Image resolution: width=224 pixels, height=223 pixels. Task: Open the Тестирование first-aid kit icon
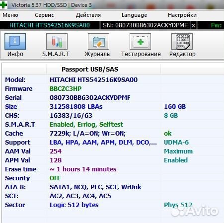140,42
